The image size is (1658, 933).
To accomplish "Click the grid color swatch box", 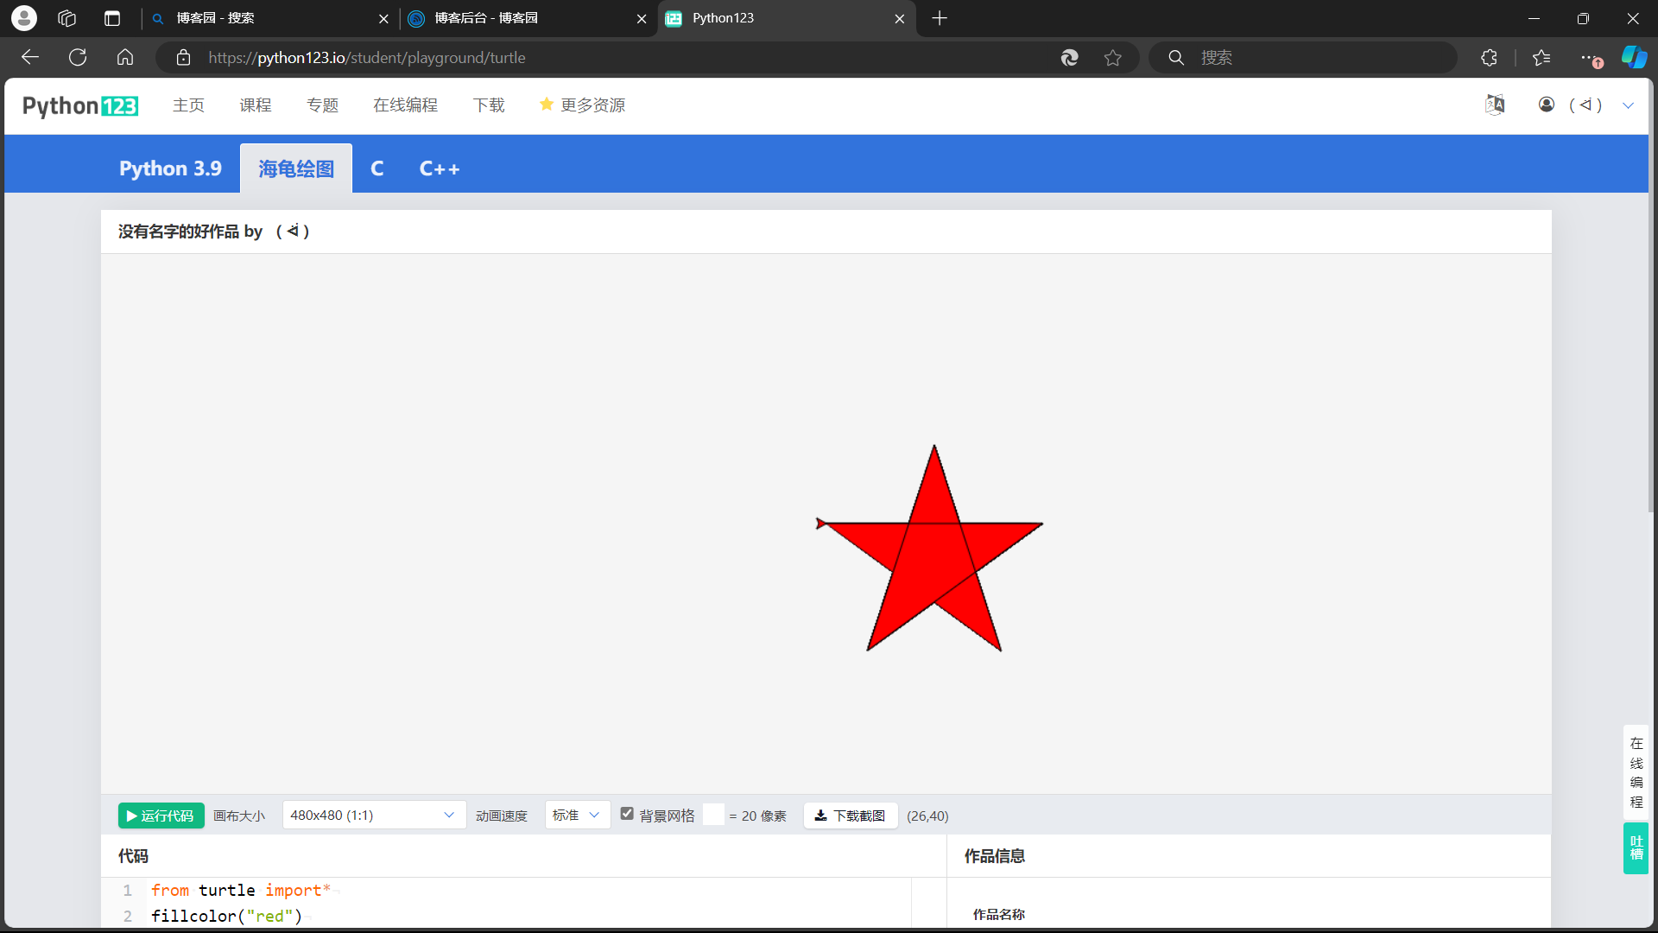I will tap(713, 815).
